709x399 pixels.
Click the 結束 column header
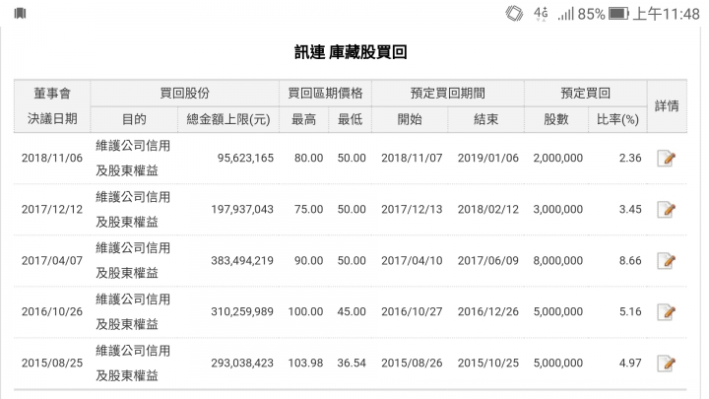(486, 119)
